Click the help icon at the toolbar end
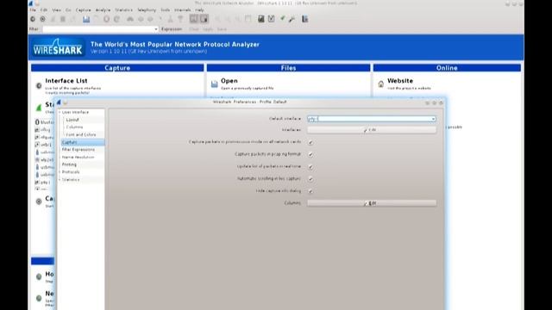Viewport: 552px width, 310px height. (304, 19)
